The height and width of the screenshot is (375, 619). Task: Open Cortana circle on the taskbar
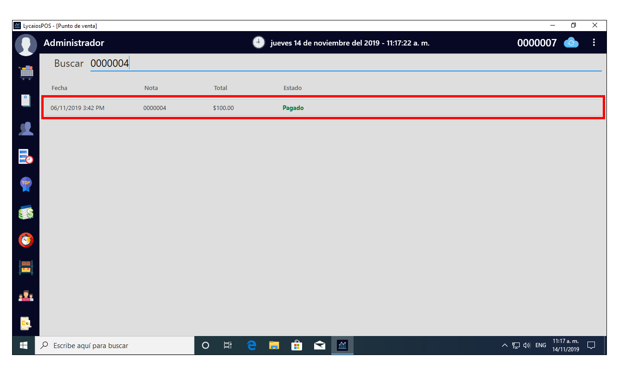tap(206, 345)
